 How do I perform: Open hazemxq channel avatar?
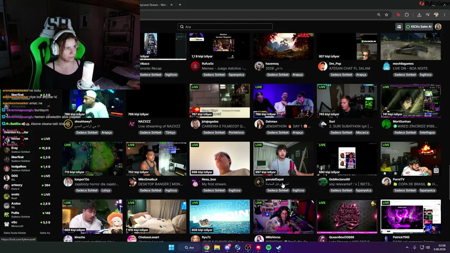tap(259, 66)
